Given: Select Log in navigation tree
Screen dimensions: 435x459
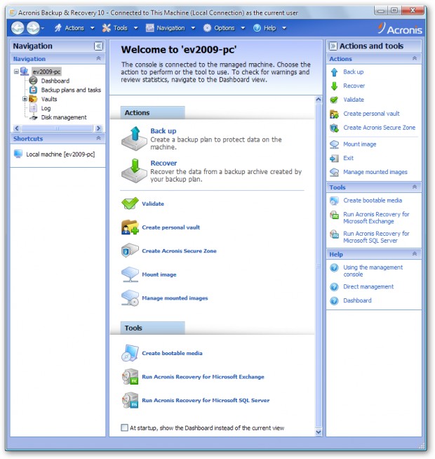Looking at the screenshot, I should click(46, 108).
